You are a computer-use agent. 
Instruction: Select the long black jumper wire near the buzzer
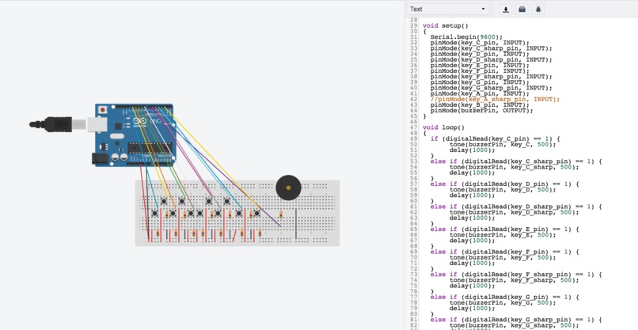pyautogui.click(x=296, y=224)
